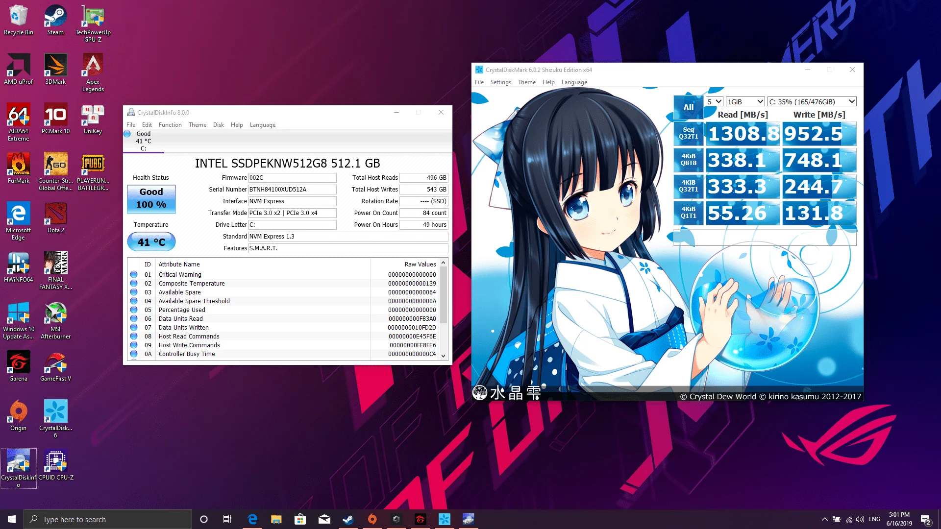This screenshot has height=529, width=941.
Task: Click the All benchmark button
Action: click(688, 107)
